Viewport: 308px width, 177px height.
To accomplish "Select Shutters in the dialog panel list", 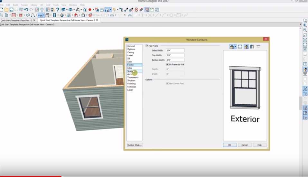I will click(131, 80).
